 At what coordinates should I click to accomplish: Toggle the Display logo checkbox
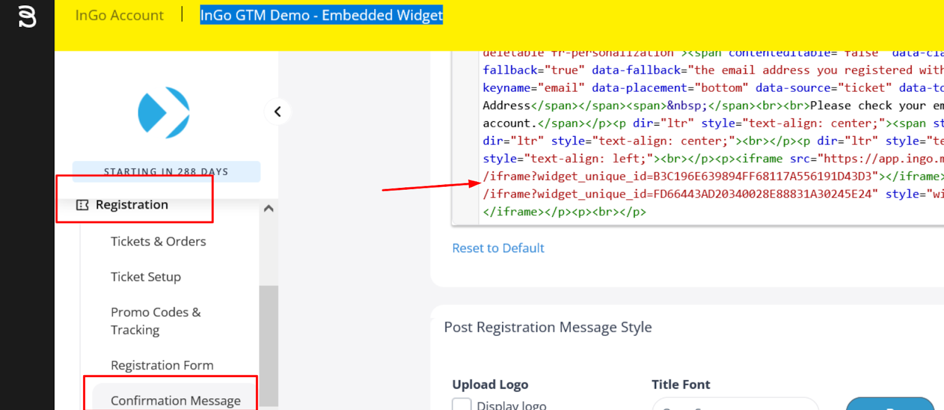click(461, 404)
